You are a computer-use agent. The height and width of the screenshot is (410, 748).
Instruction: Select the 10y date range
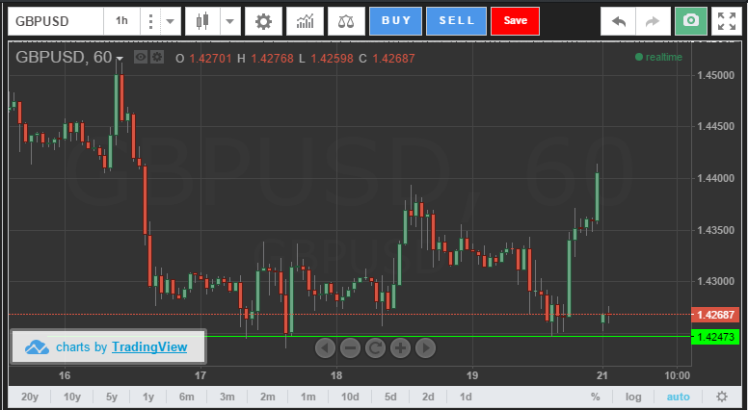click(x=72, y=397)
